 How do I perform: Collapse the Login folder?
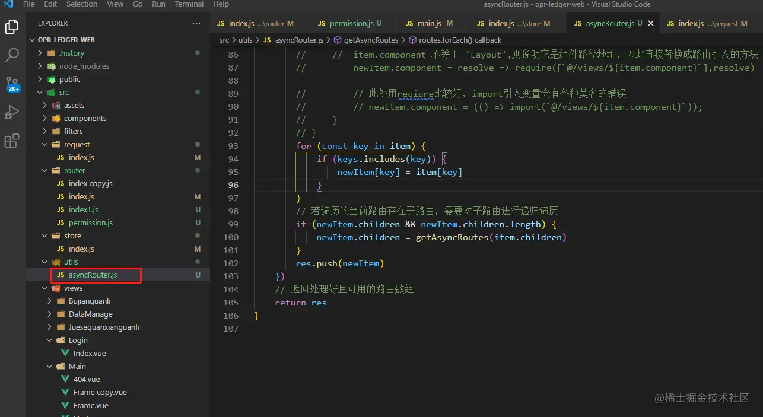click(78, 340)
